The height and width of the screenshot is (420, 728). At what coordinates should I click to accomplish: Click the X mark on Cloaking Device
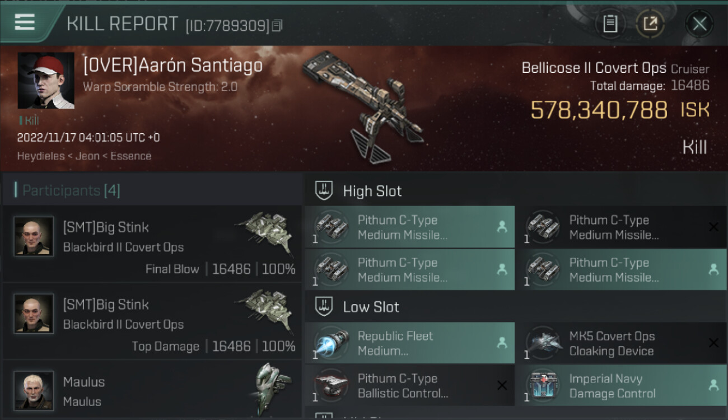pos(713,343)
